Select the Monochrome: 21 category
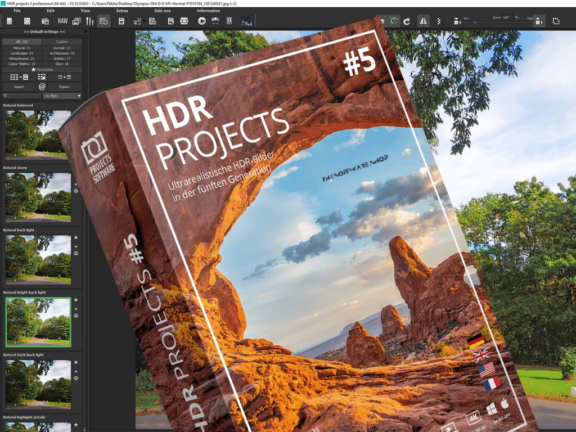 click(x=22, y=58)
